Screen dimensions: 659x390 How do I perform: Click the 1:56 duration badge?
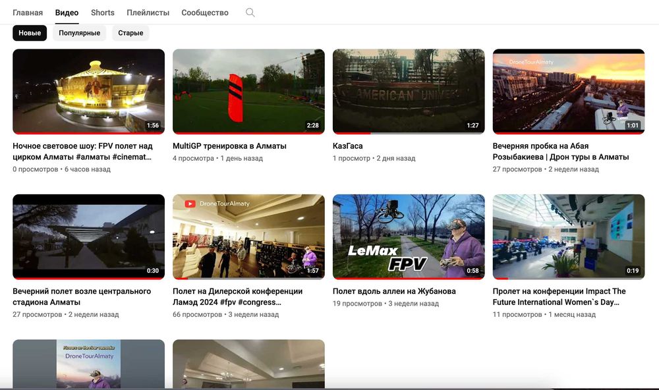point(153,125)
